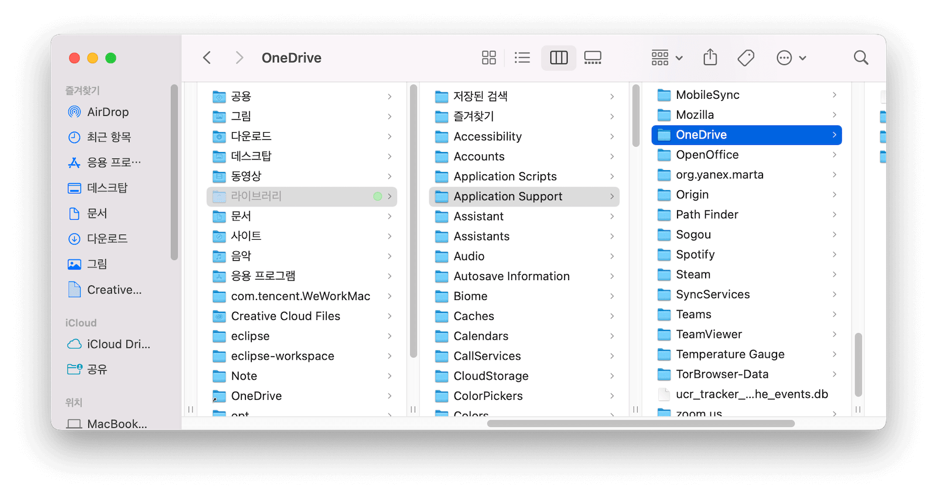Viewport: 937px width, 497px height.
Task: Select the Application Scripts folder
Action: pyautogui.click(x=524, y=176)
